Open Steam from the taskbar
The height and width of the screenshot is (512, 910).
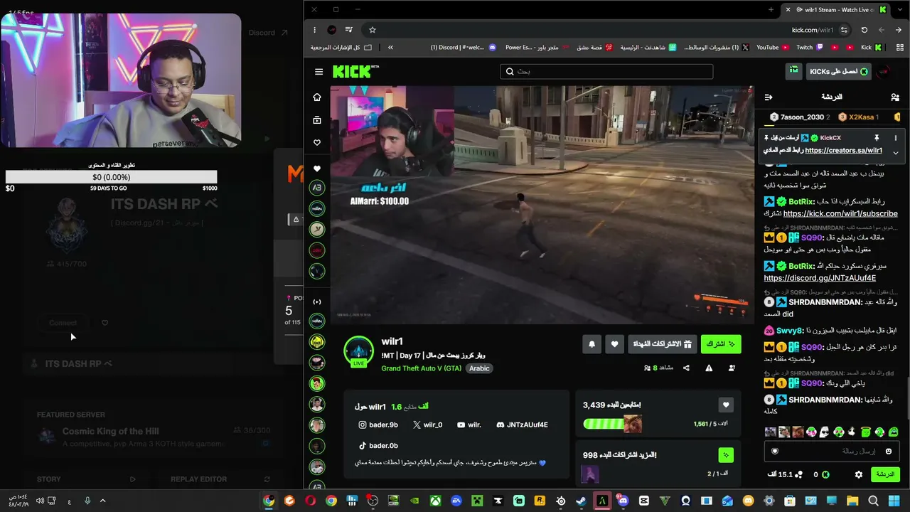pyautogui.click(x=582, y=501)
